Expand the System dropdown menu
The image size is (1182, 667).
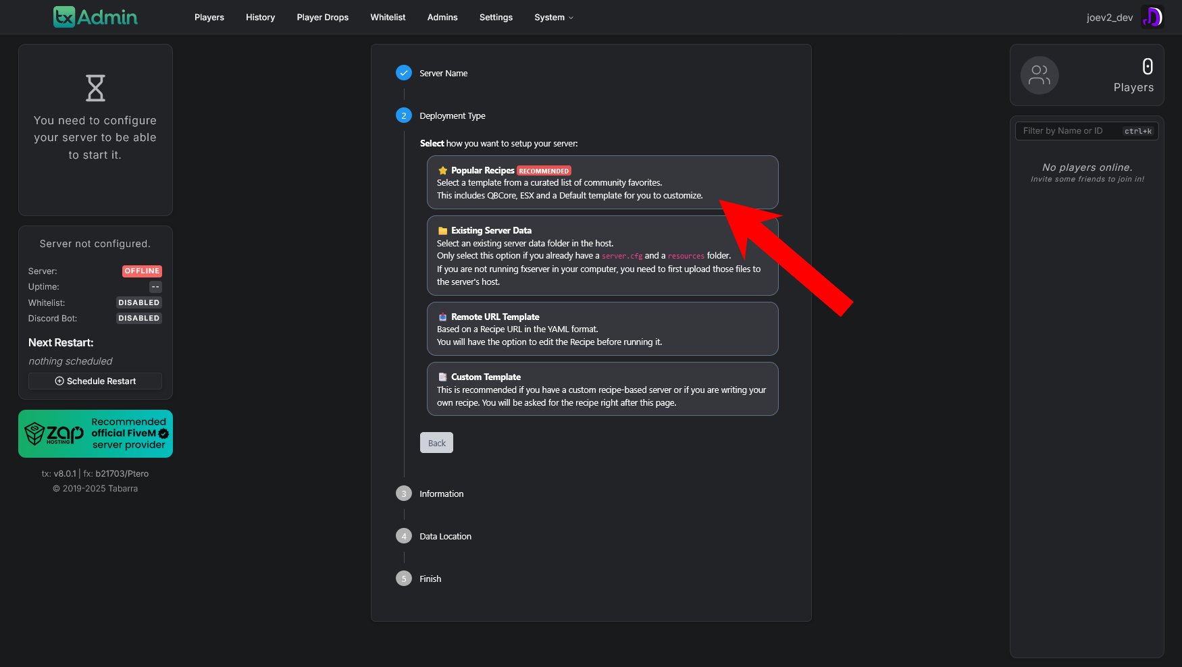pos(553,18)
